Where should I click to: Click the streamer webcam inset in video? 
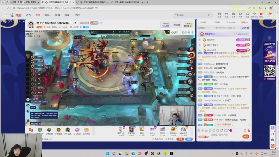coord(177,115)
